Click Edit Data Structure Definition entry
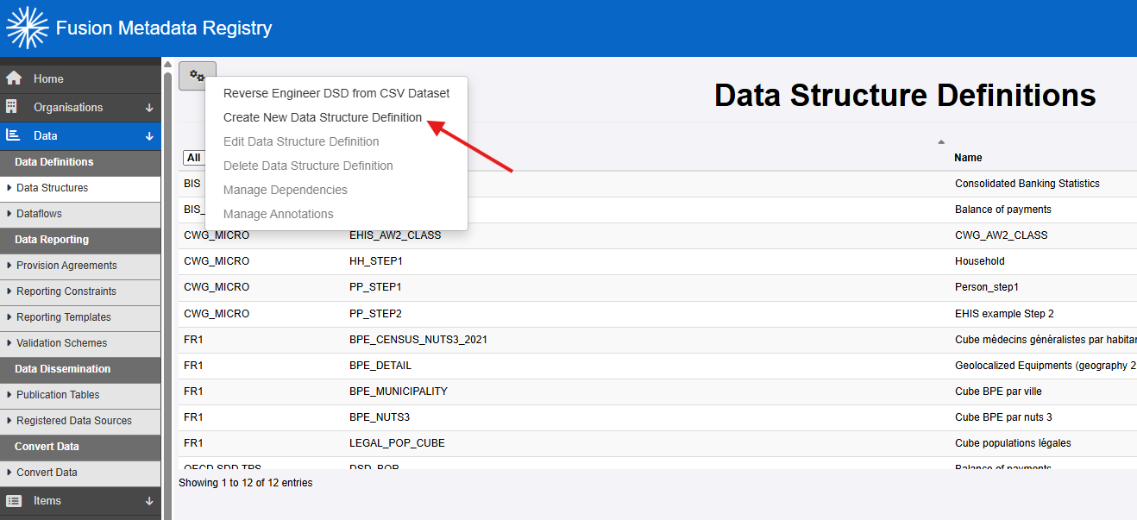 point(336,141)
